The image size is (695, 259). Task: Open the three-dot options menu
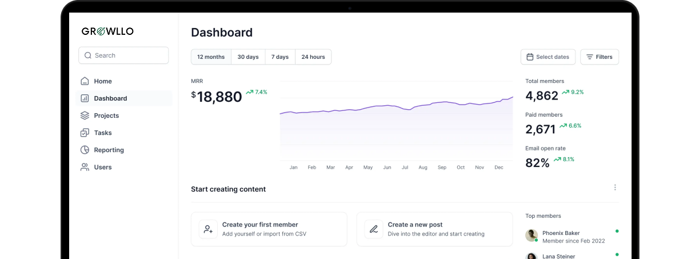point(615,188)
